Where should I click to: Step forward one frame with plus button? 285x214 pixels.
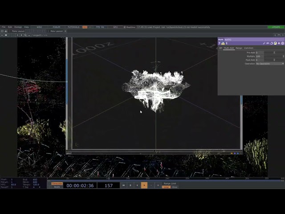point(158,185)
